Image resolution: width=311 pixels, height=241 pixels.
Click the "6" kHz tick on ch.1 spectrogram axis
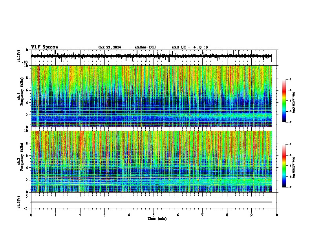(27, 90)
